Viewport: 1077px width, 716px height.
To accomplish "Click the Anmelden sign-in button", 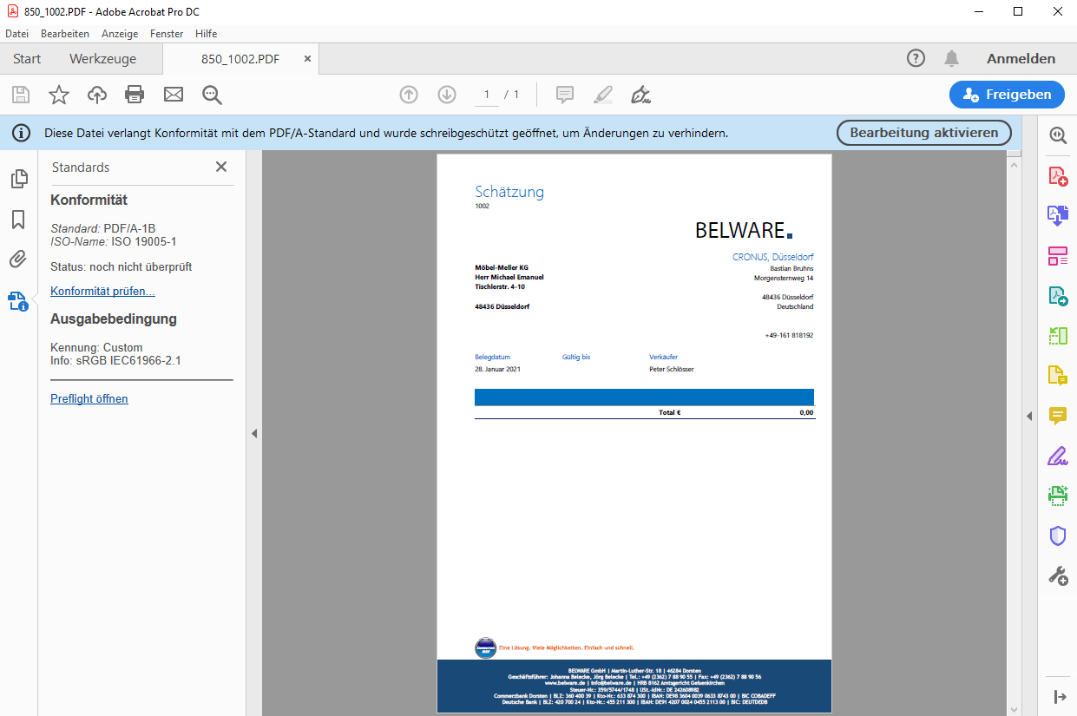I will tap(1021, 59).
